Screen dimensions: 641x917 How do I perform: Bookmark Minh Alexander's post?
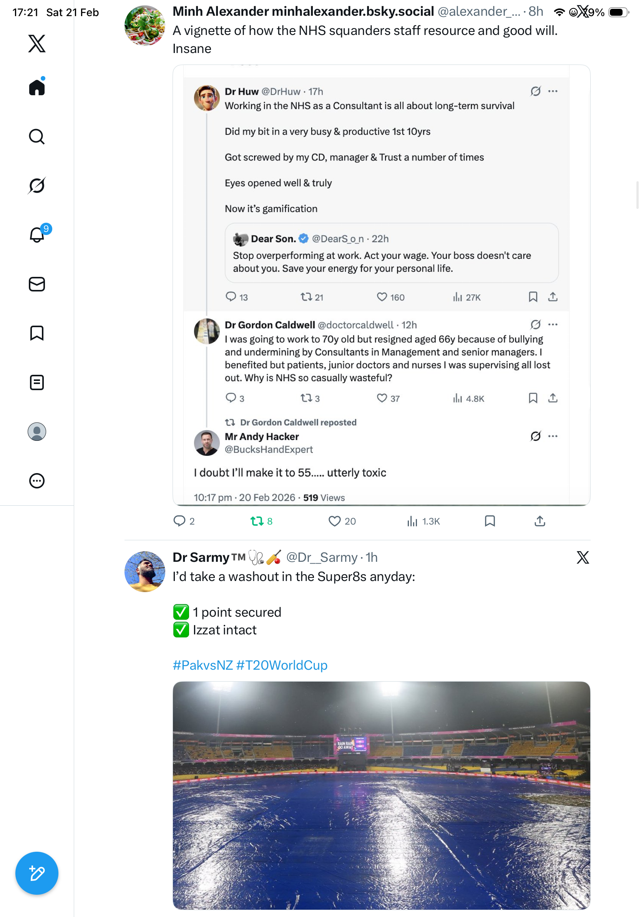pos(490,521)
